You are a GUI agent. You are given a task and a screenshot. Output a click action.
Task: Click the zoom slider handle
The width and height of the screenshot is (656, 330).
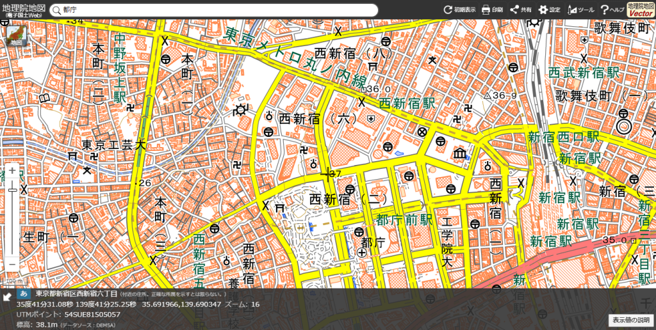pyautogui.click(x=12, y=190)
